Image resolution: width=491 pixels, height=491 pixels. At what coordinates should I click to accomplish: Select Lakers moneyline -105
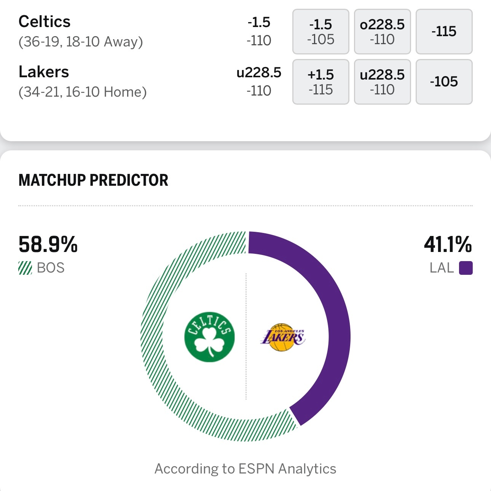tap(444, 82)
